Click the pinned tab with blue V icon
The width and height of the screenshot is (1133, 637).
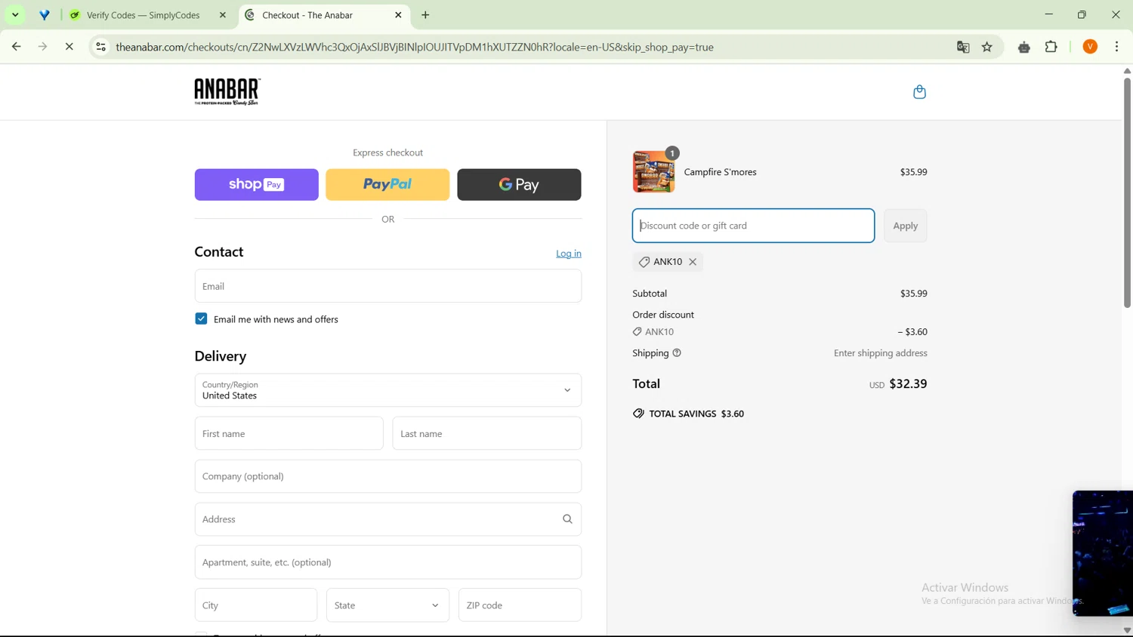pos(45,15)
